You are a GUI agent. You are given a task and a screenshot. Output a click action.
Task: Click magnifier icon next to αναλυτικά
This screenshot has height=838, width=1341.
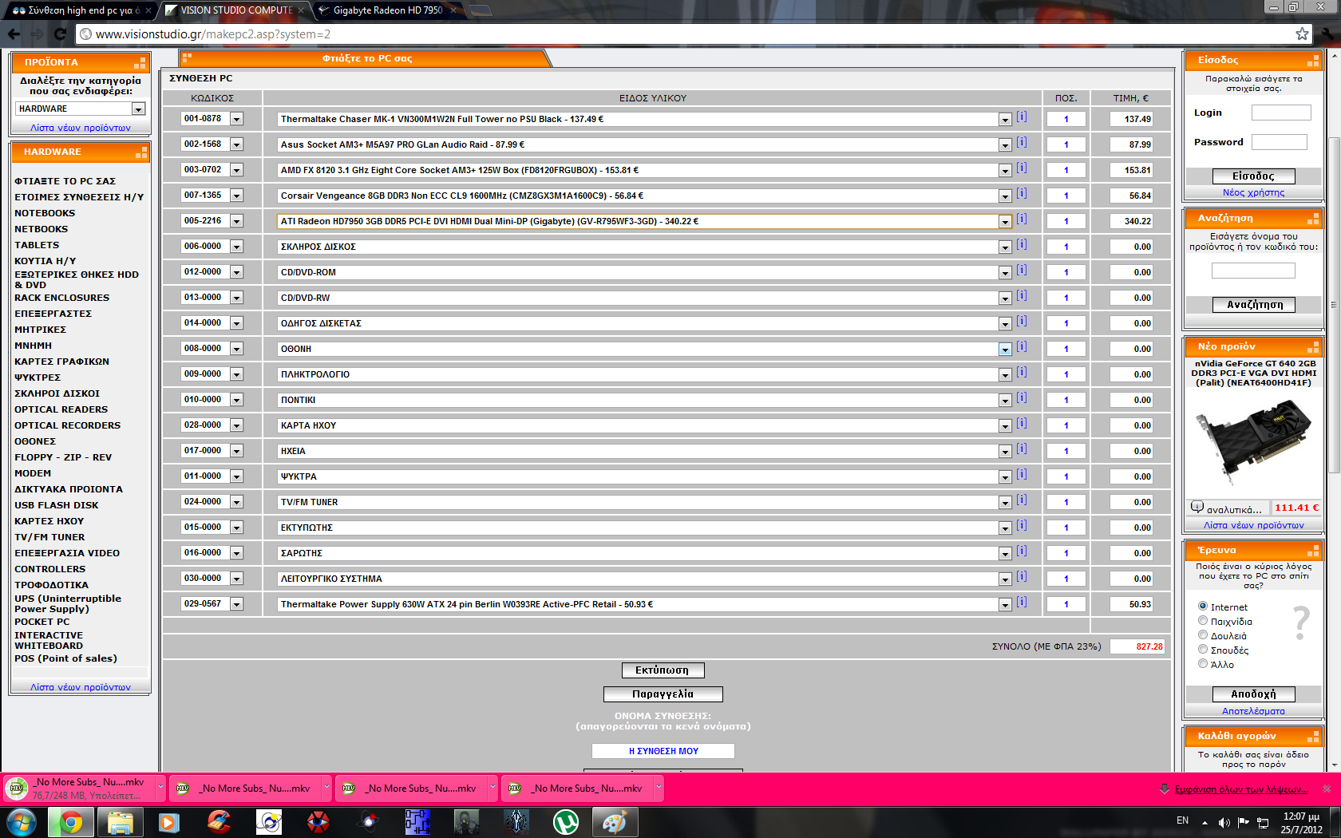tap(1197, 507)
